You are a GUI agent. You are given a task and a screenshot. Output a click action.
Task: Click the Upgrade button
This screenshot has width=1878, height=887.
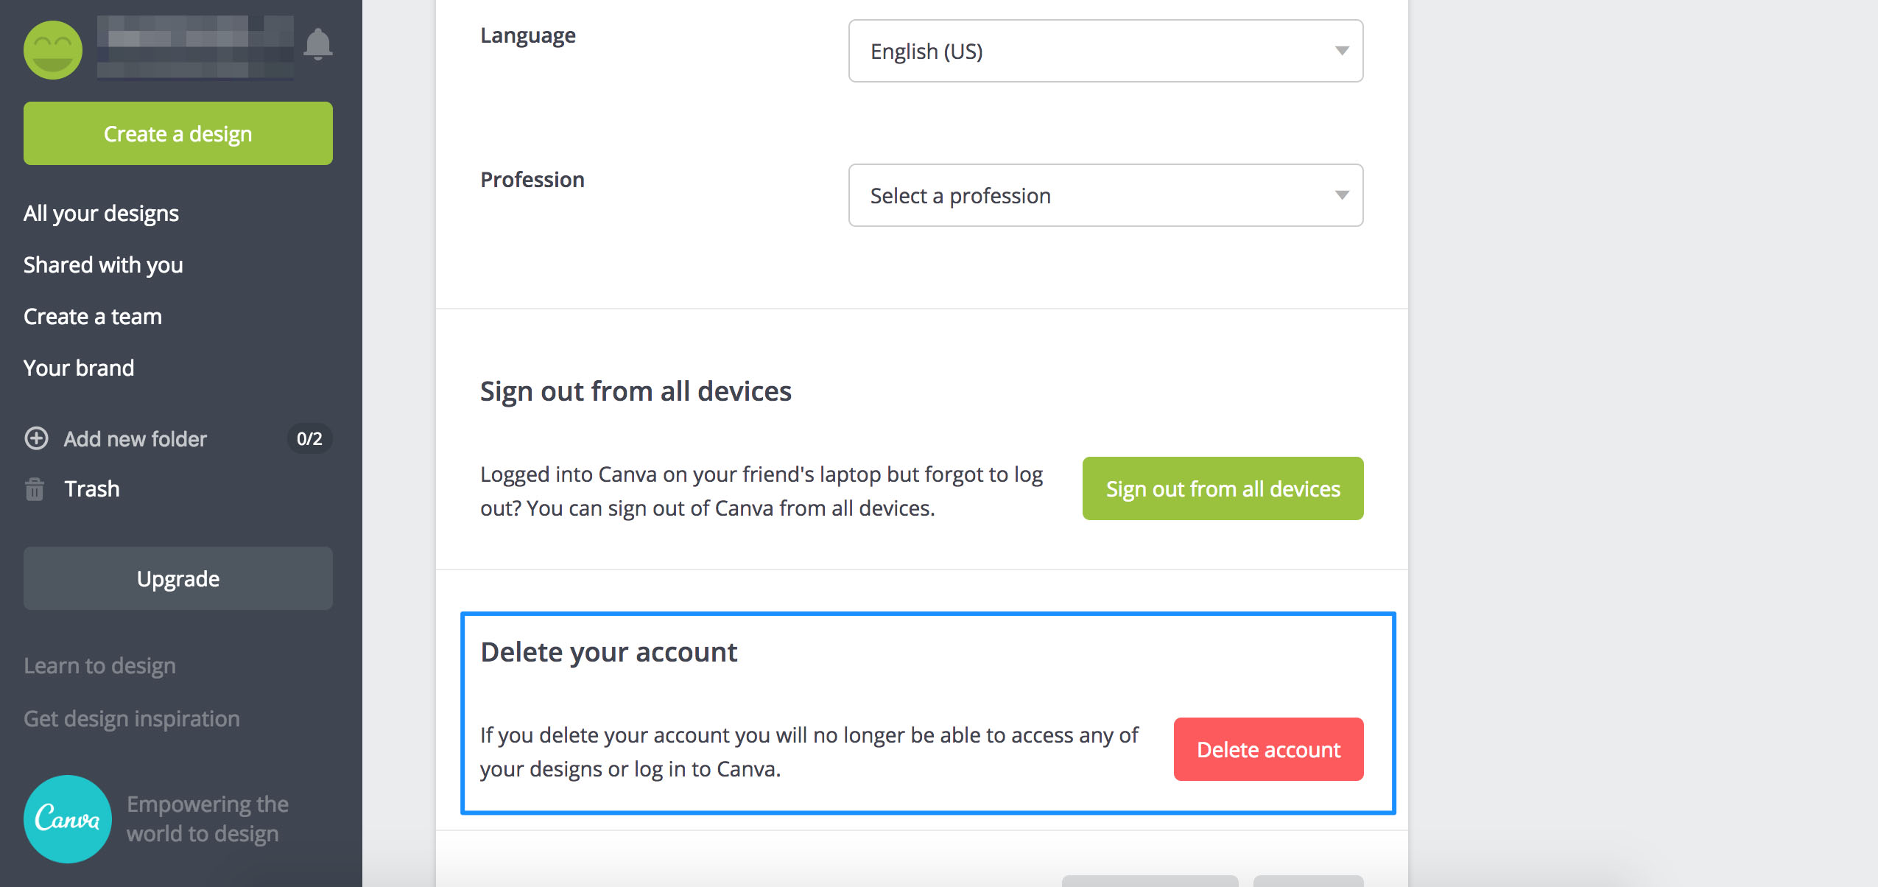(178, 578)
